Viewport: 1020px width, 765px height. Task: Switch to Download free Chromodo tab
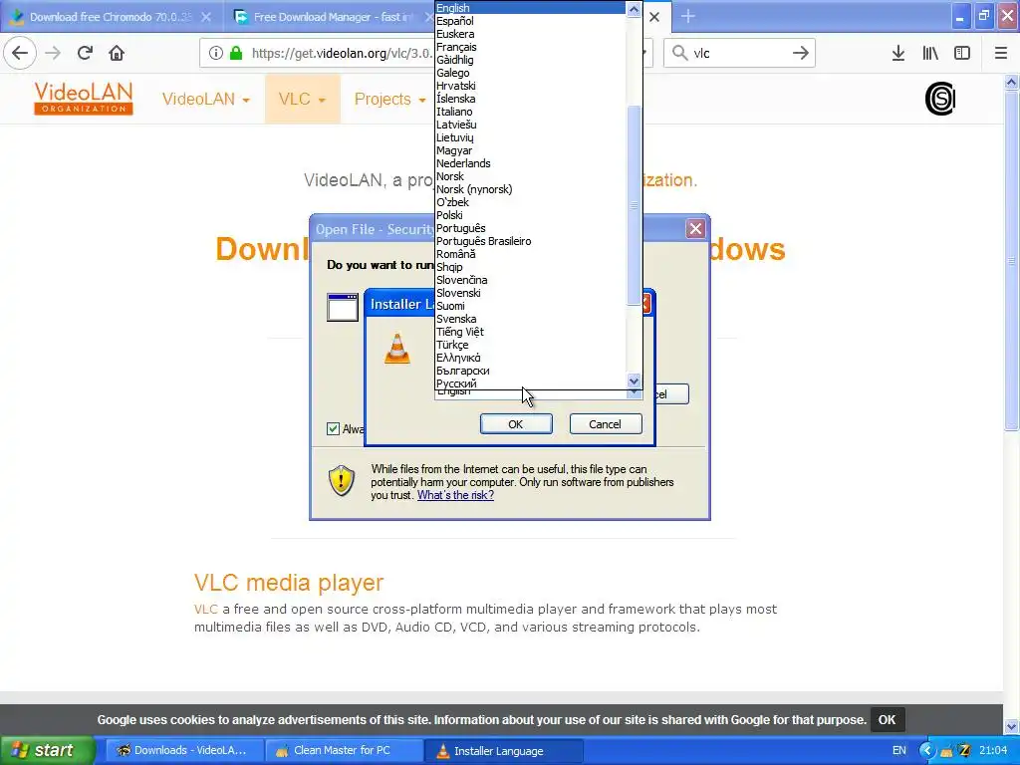[111, 17]
